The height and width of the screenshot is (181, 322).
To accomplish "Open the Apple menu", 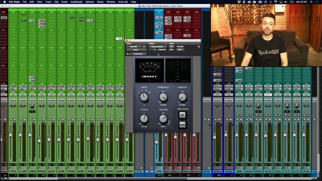I will [5, 2].
